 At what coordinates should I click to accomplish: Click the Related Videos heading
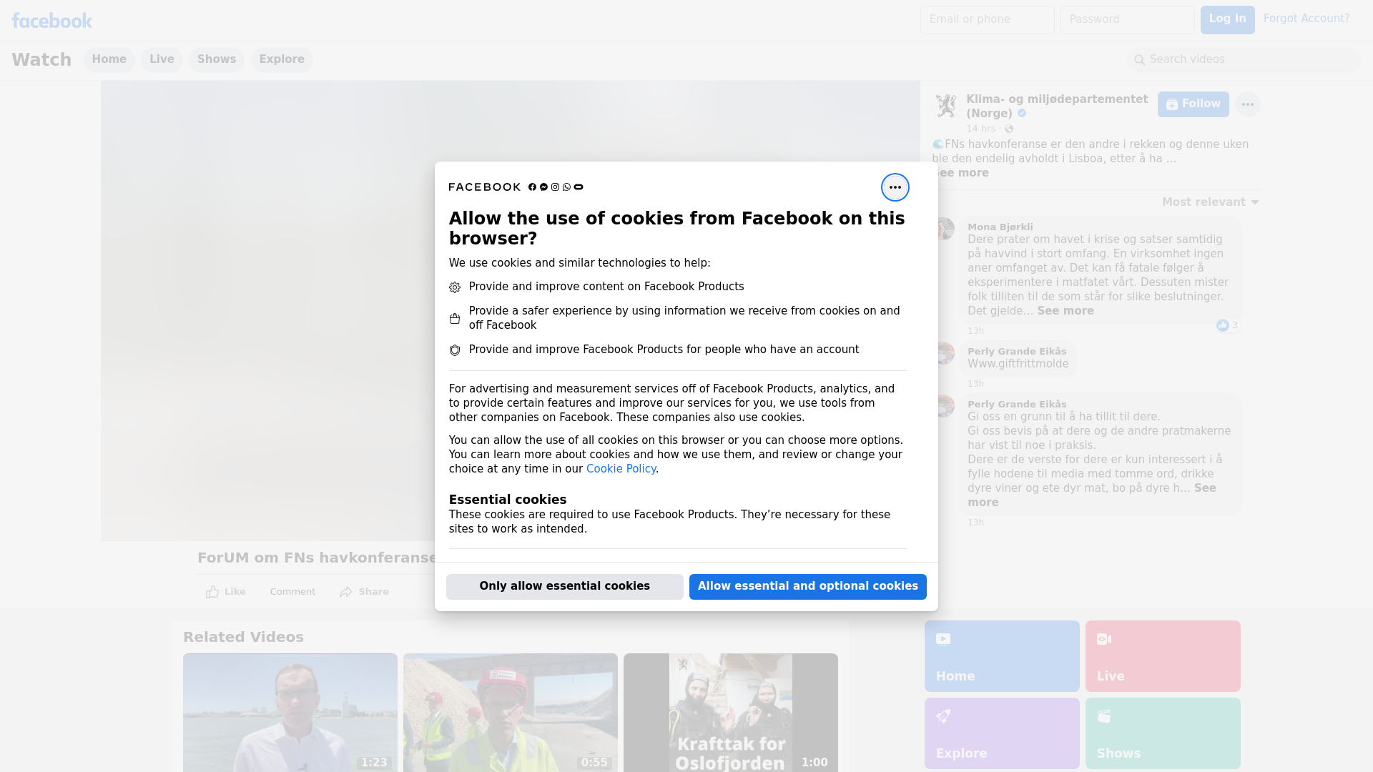click(243, 638)
